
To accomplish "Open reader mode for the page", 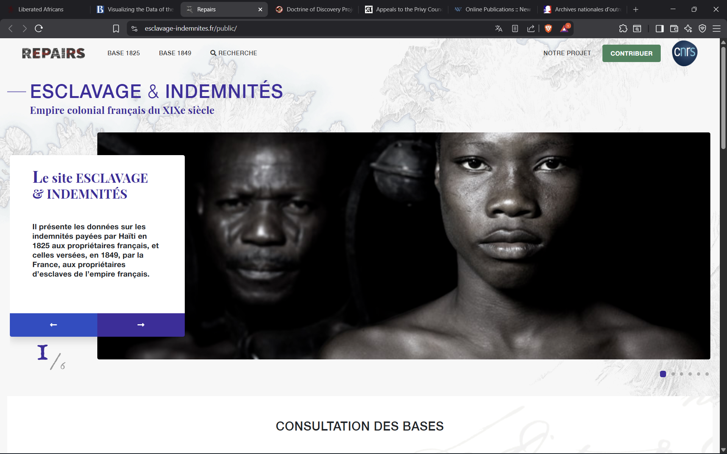I will pyautogui.click(x=515, y=28).
